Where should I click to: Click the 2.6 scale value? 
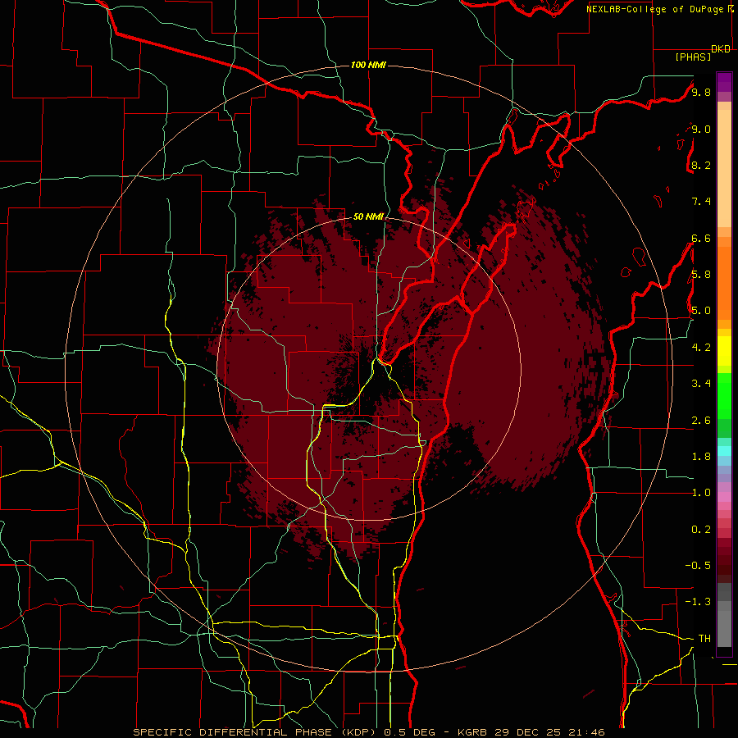(x=701, y=421)
